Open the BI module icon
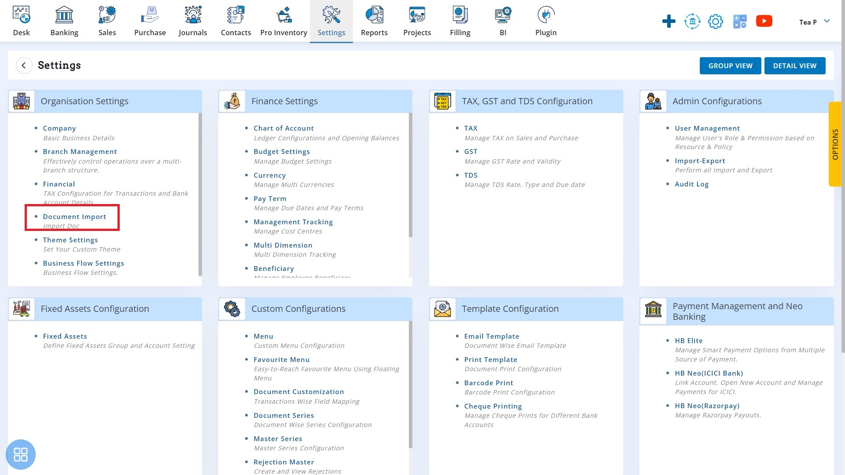 pos(503,15)
